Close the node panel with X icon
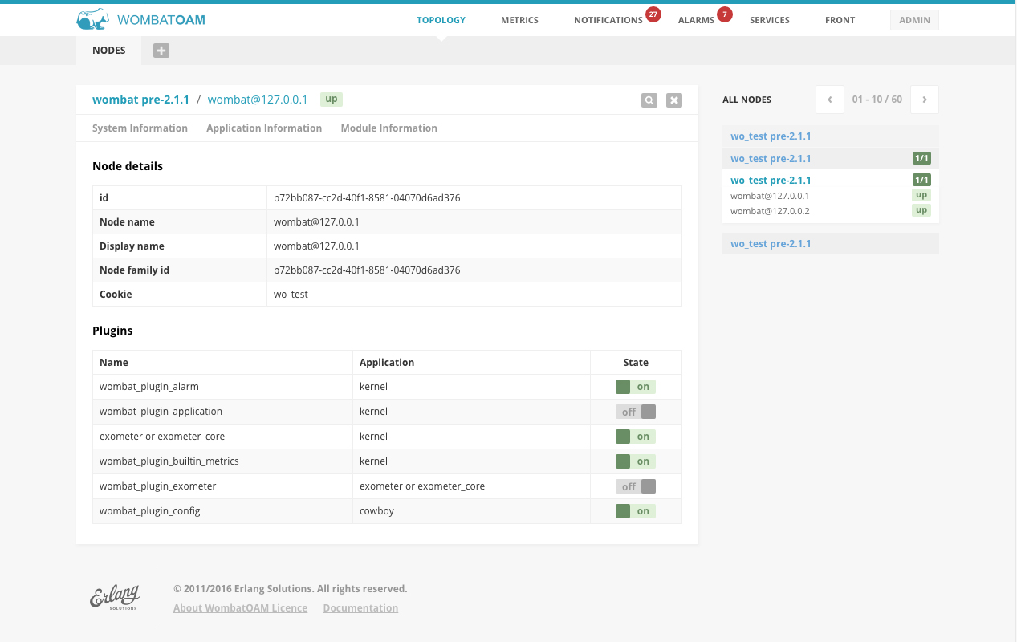 click(674, 100)
